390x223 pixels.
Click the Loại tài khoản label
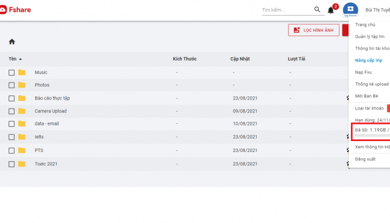[x=369, y=108]
